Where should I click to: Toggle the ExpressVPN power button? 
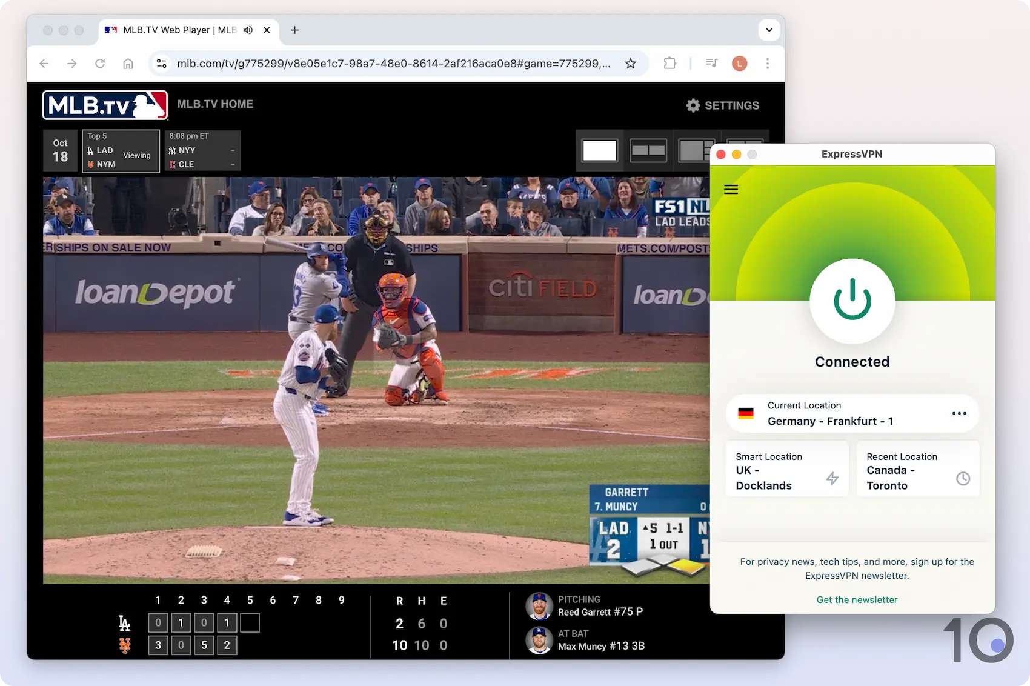tap(852, 301)
